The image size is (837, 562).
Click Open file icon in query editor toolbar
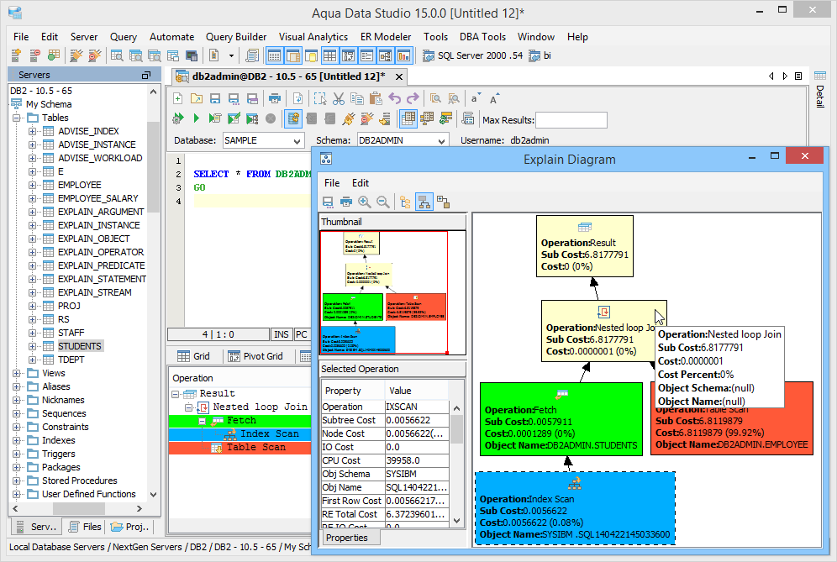pos(197,99)
